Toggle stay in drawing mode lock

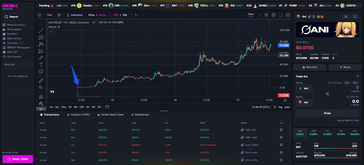(41, 103)
